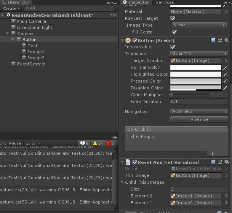232x213 pixels.
Task: Open Console panel options menu
Action: click(x=114, y=137)
